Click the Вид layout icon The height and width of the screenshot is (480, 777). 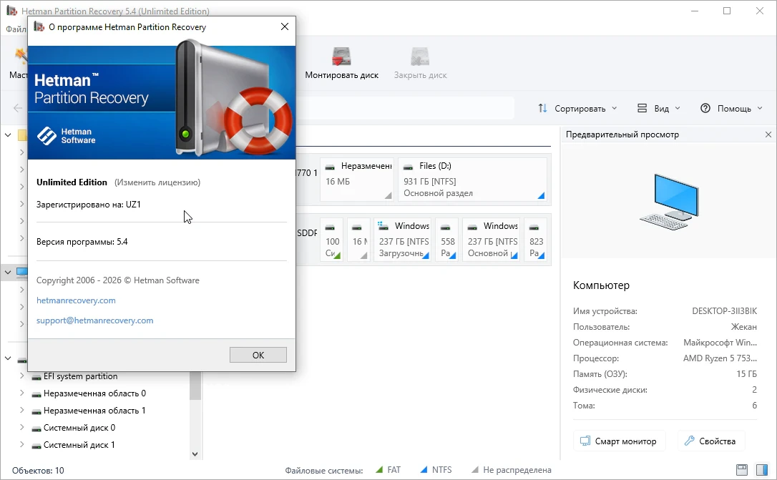point(642,108)
